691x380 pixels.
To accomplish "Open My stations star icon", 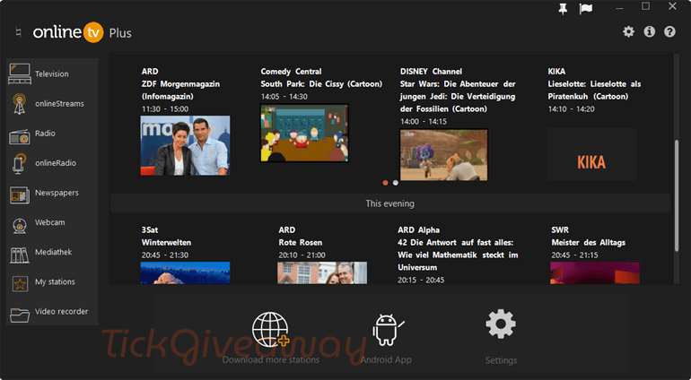I will click(x=20, y=284).
